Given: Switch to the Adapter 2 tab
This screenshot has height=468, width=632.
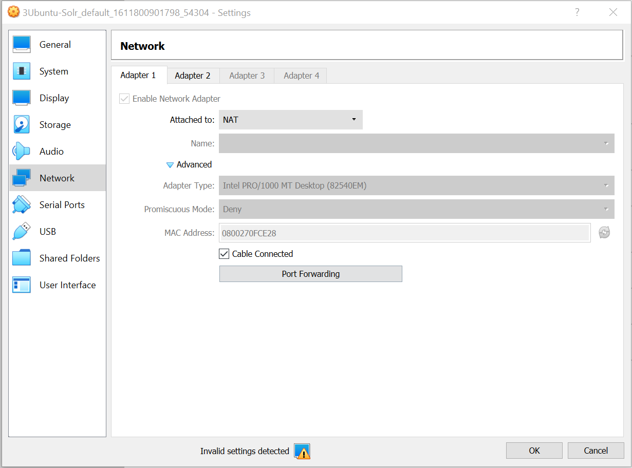Looking at the screenshot, I should coord(193,76).
